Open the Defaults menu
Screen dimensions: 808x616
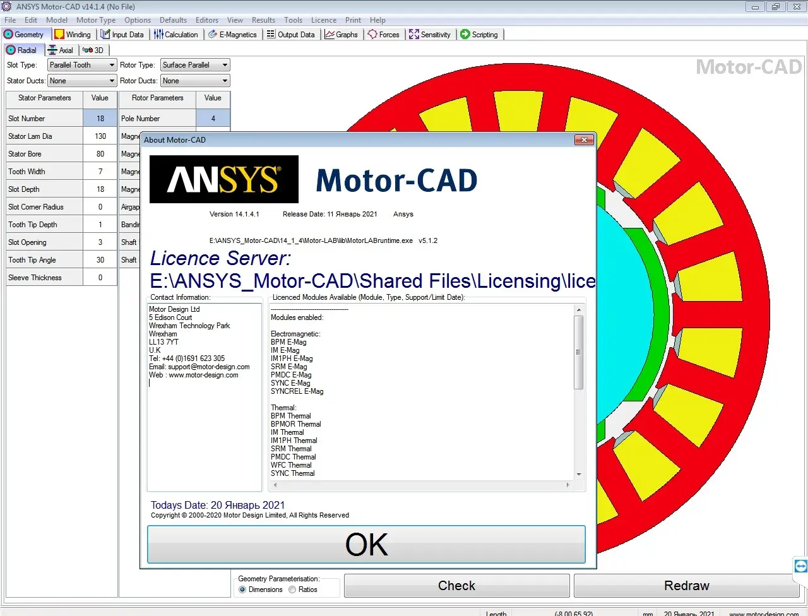(173, 20)
